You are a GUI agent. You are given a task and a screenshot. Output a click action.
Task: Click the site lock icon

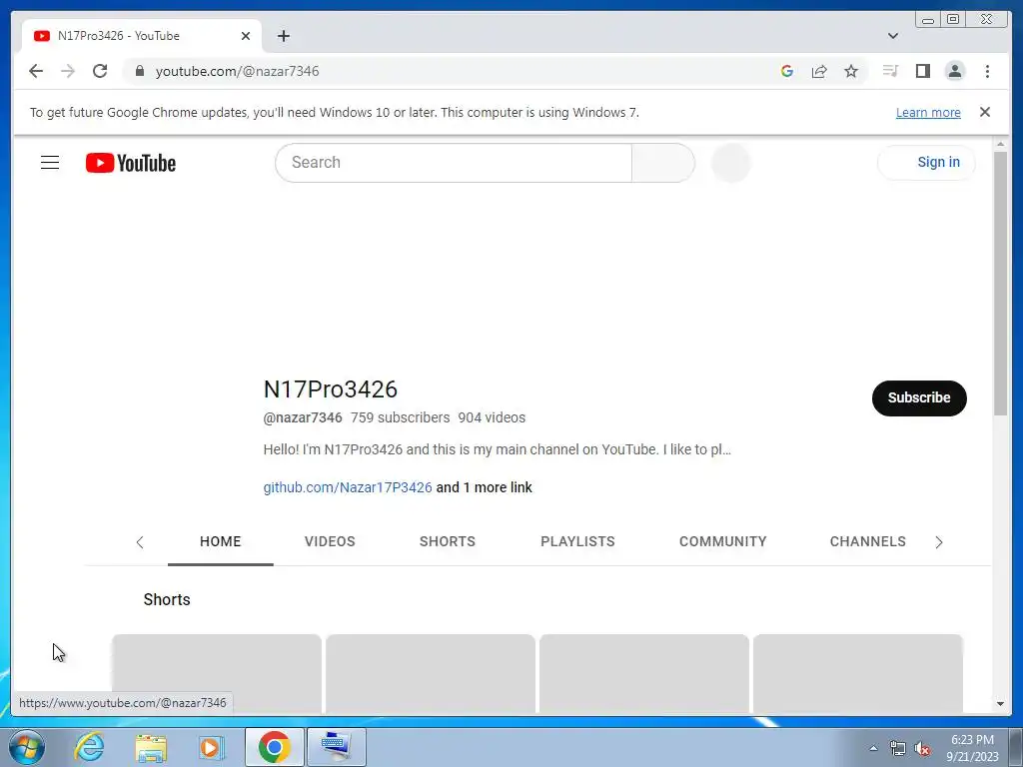(139, 71)
